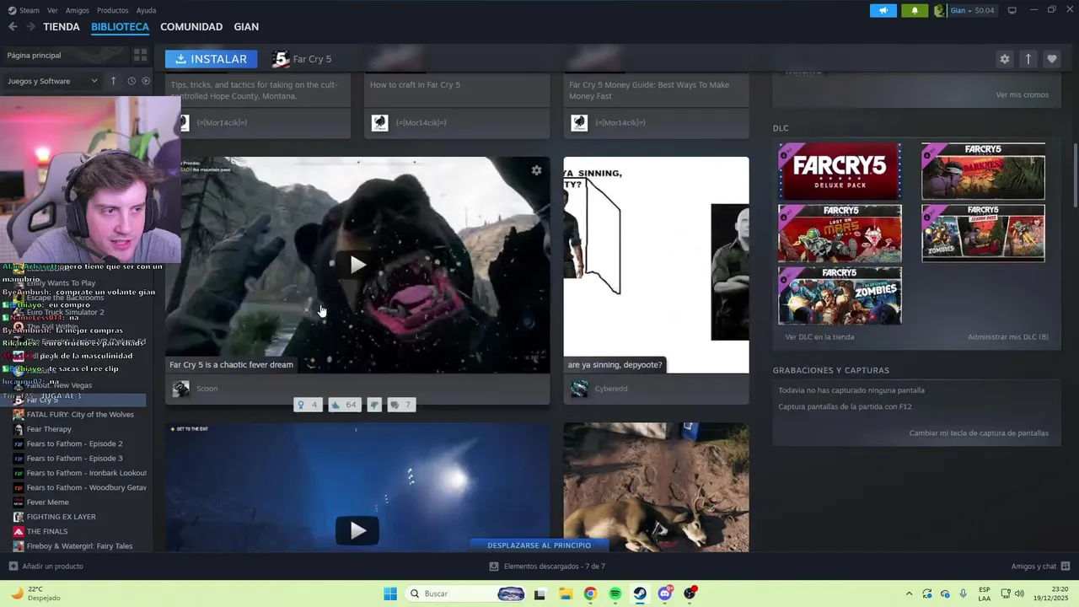Viewport: 1079px width, 607px height.
Task: Click the blue INSTALAR button
Action: click(x=212, y=59)
